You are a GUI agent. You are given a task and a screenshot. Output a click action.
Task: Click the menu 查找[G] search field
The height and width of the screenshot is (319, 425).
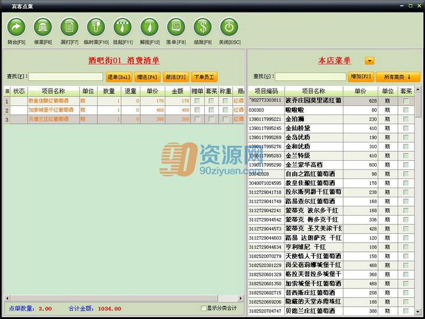(x=310, y=77)
